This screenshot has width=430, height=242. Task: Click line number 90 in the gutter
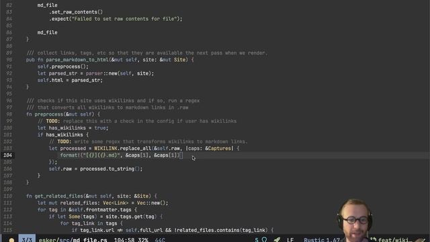(x=9, y=60)
